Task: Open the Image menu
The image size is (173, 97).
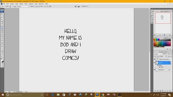Action: click(12, 4)
